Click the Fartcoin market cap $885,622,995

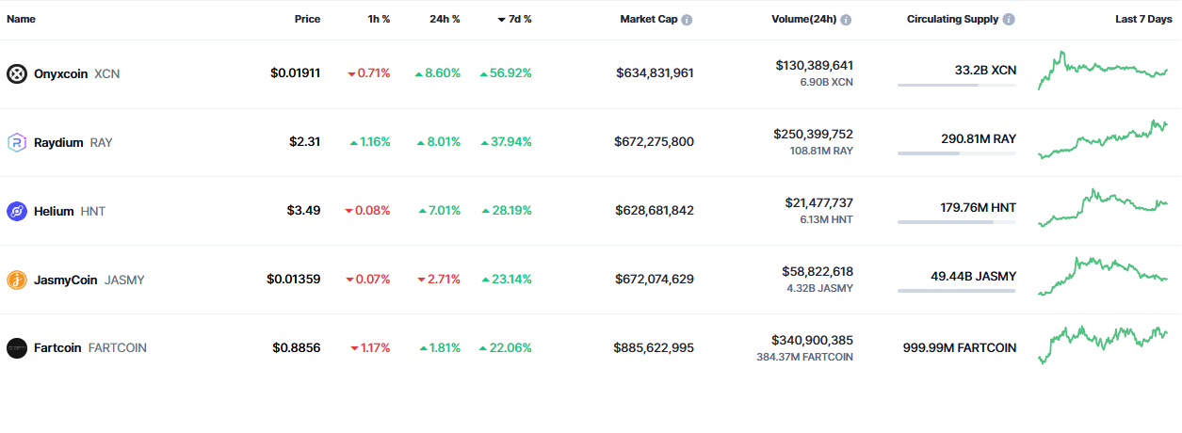tap(654, 348)
